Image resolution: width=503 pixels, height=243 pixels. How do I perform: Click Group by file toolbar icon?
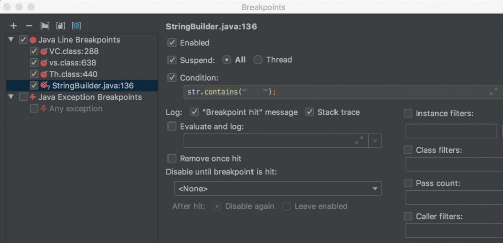[61, 26]
